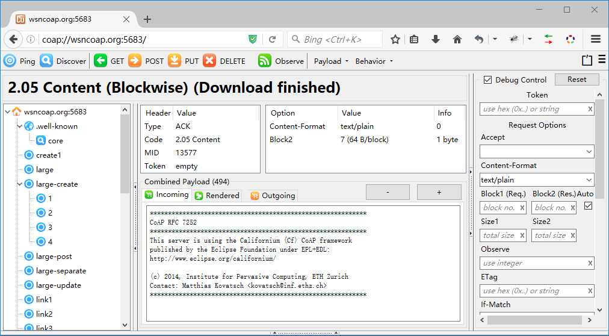
Task: Open a new browser tab
Action: click(147, 19)
